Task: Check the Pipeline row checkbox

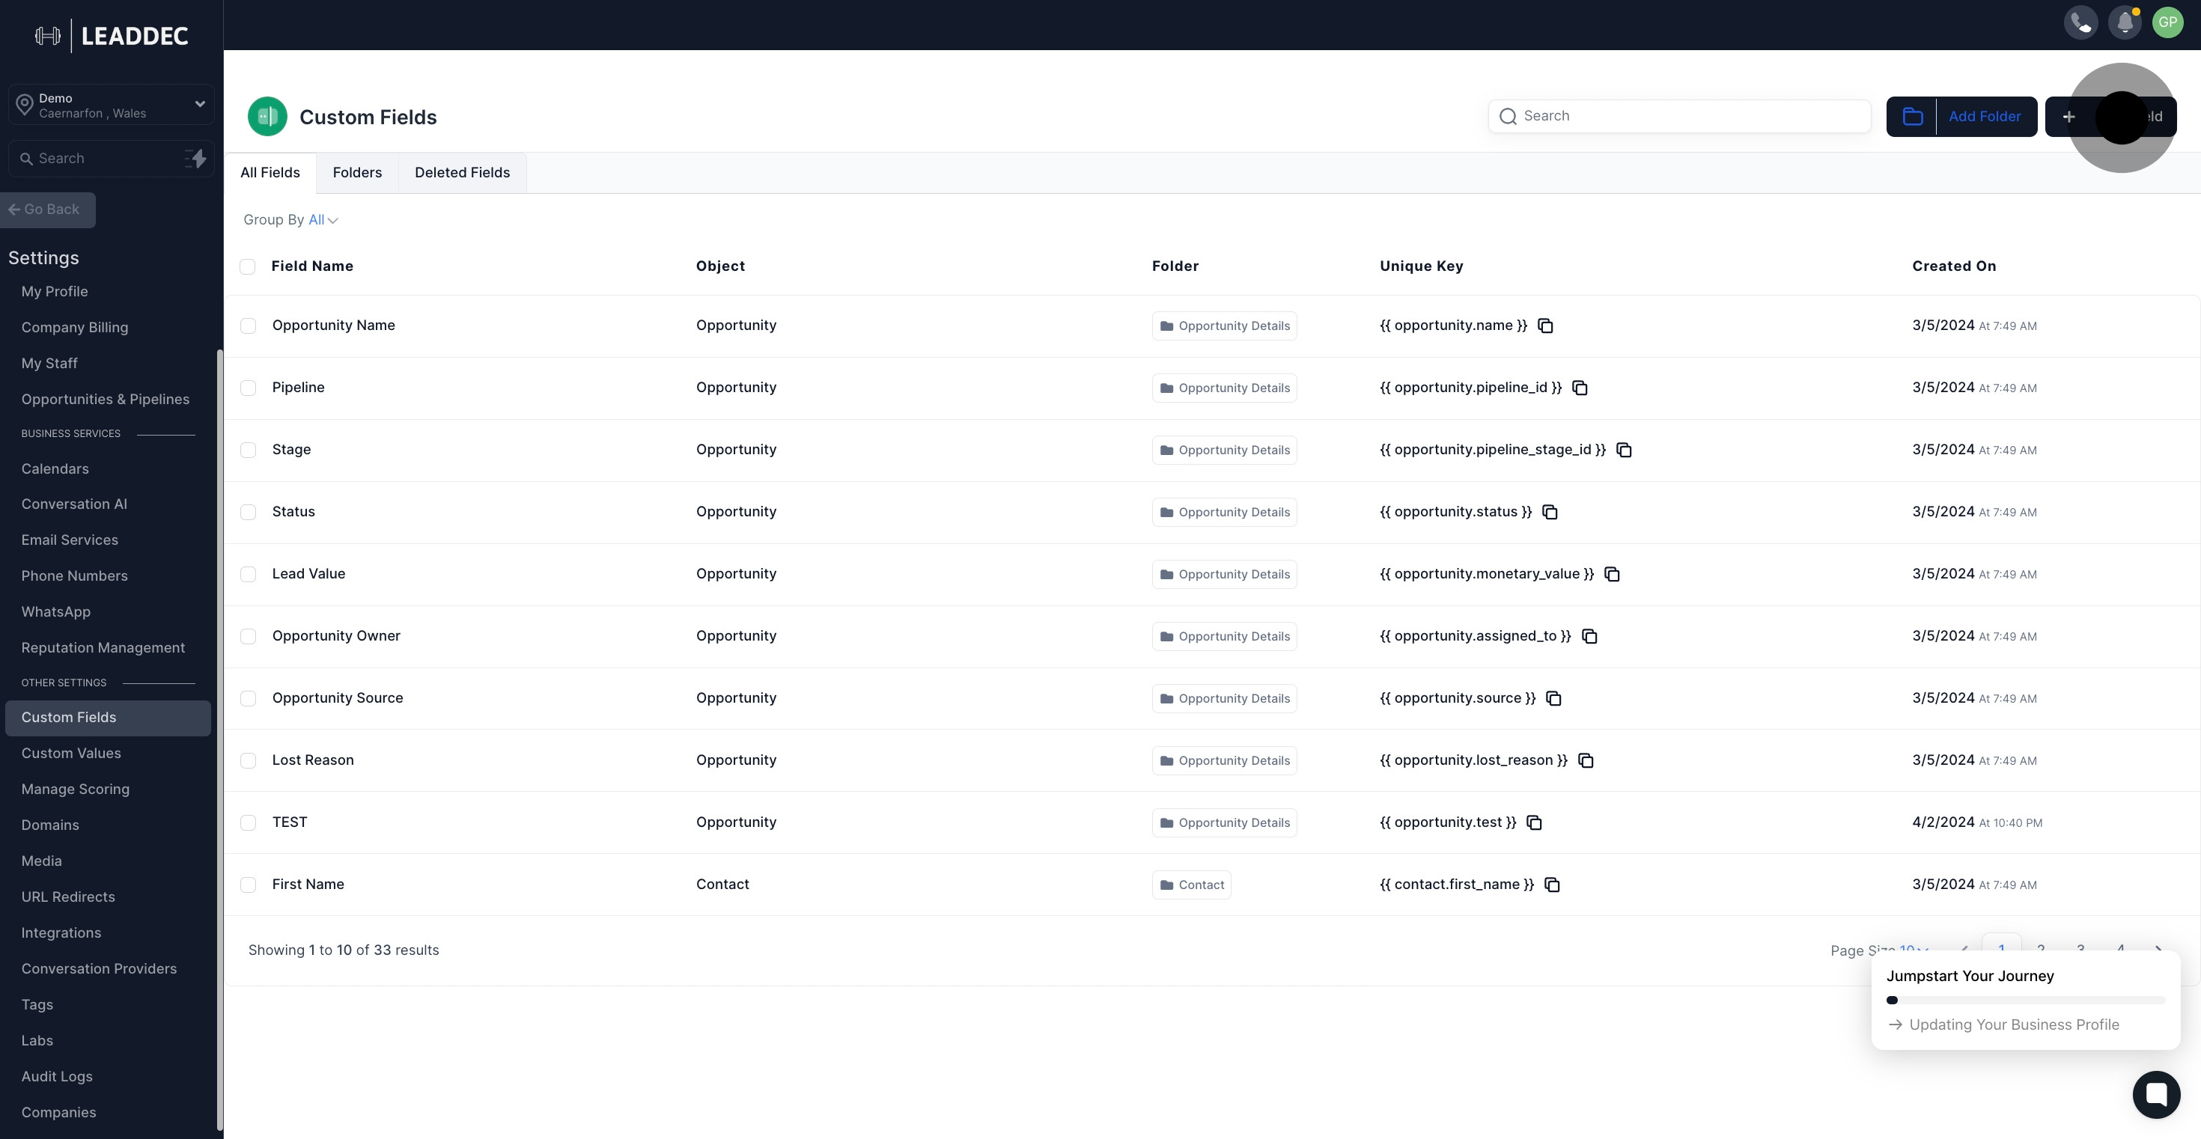Action: click(248, 388)
